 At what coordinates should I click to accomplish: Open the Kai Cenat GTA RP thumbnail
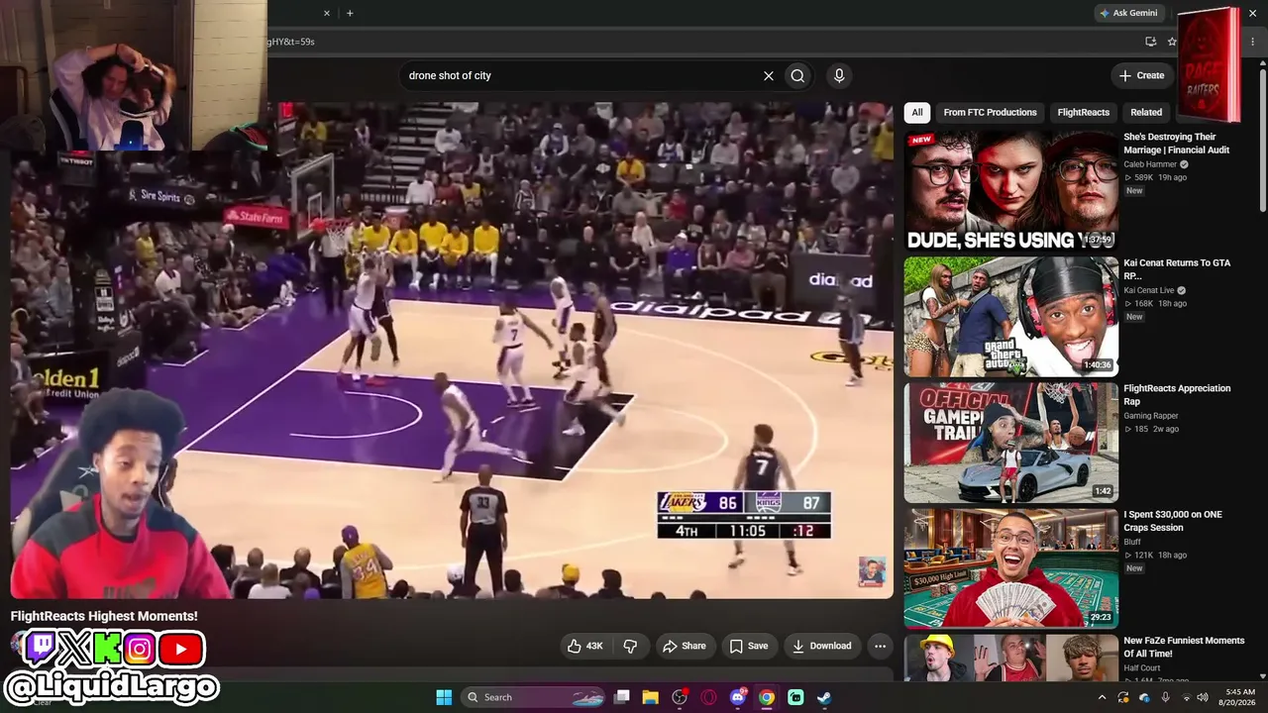pos(1010,317)
